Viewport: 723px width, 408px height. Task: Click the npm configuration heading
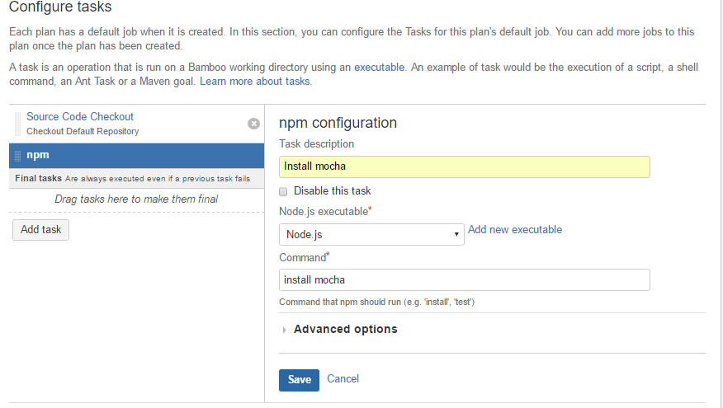[x=338, y=123]
